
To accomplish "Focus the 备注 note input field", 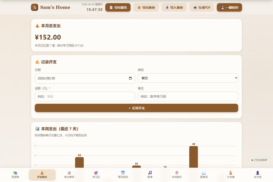I will [188, 97].
